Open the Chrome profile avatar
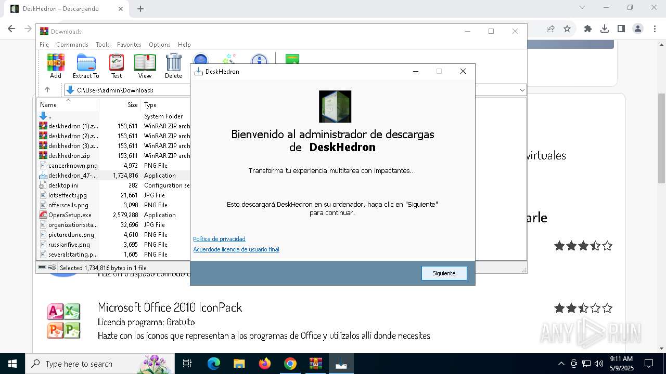666x374 pixels. tap(638, 29)
